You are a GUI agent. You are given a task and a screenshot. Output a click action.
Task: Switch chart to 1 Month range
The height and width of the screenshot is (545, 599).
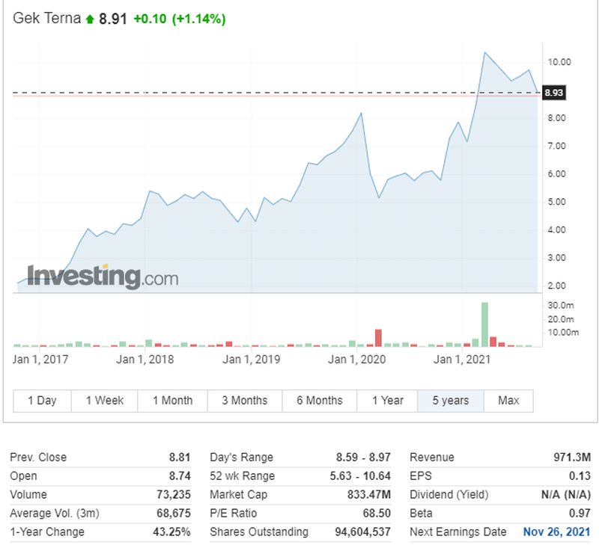(x=172, y=401)
